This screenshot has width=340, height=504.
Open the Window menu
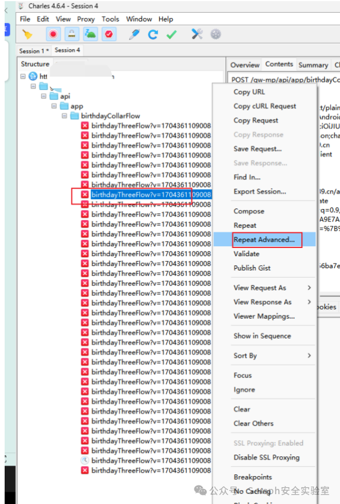(139, 19)
